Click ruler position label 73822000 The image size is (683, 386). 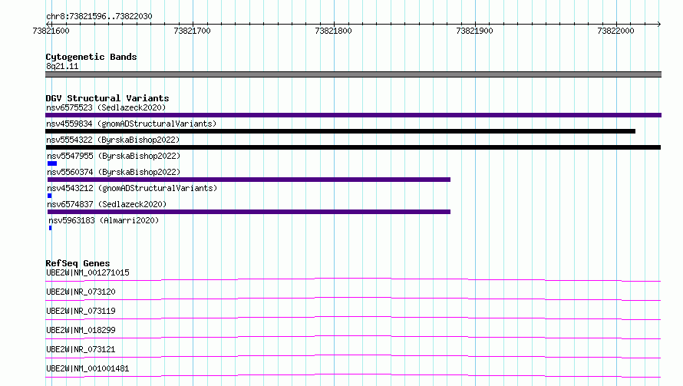click(x=615, y=31)
